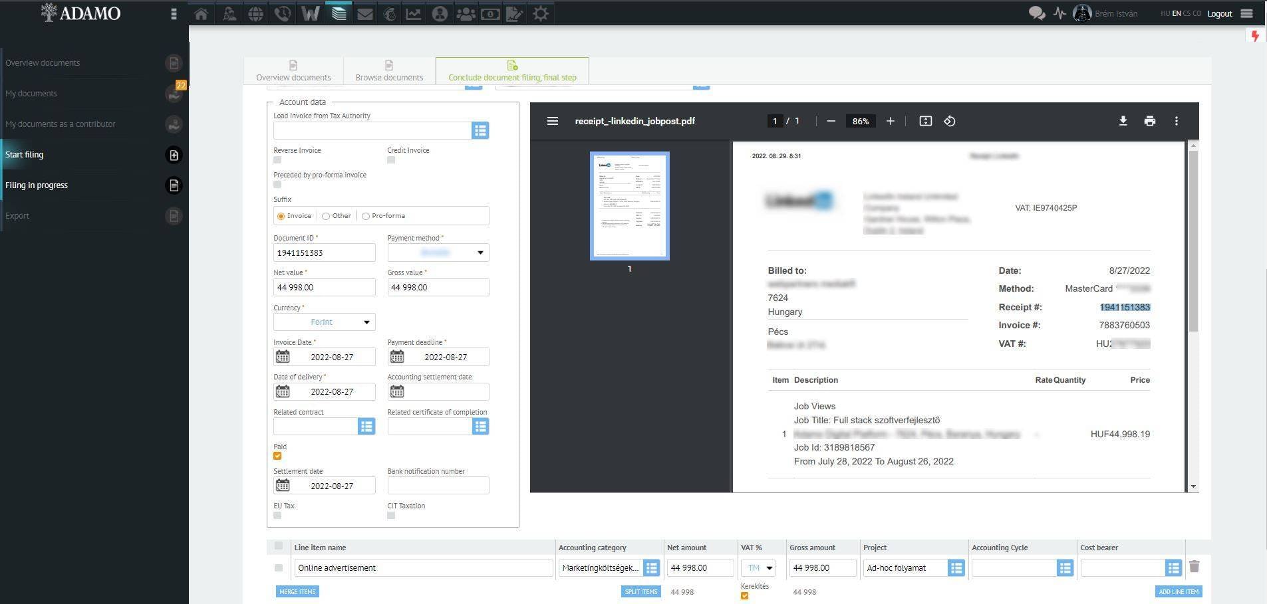Select the page 1 thumbnail in the PDF viewer

pyautogui.click(x=629, y=206)
